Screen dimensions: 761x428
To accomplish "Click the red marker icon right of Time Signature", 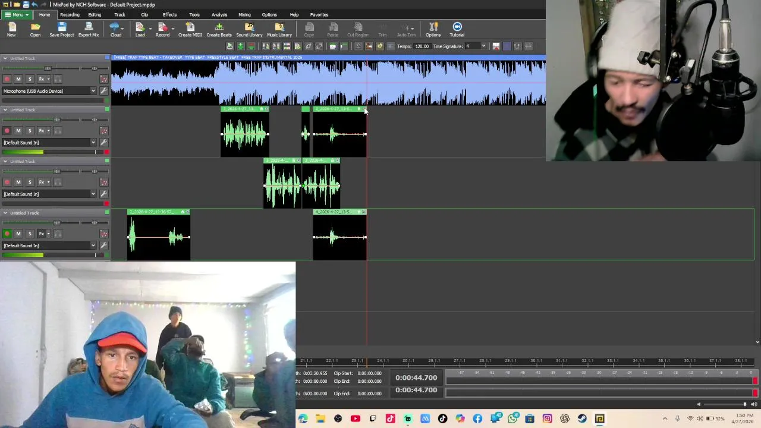I will (x=496, y=46).
